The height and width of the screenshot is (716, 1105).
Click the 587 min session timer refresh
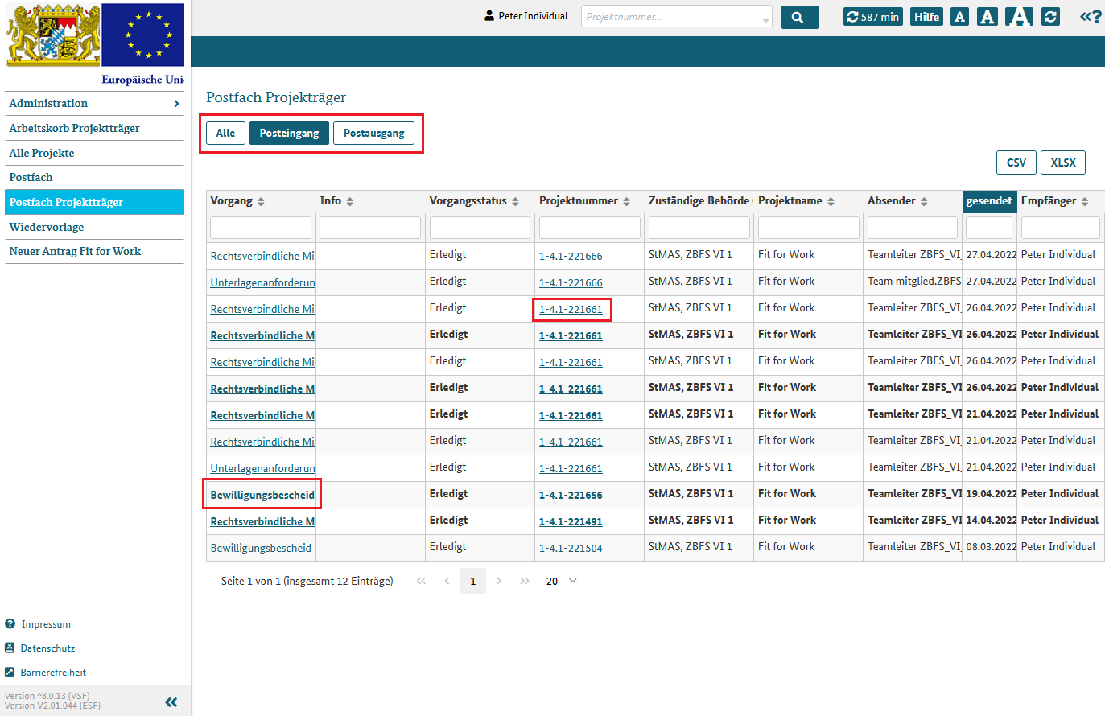pyautogui.click(x=872, y=17)
